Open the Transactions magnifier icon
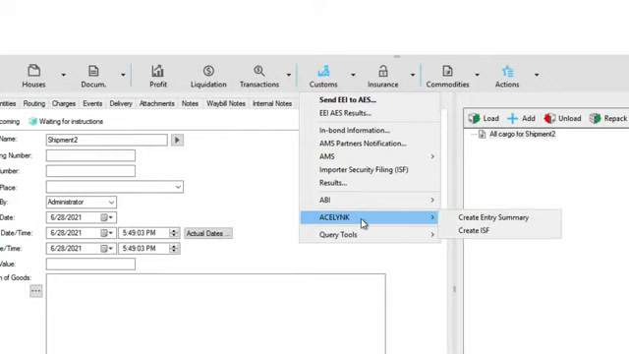Screen dimensions: 629x354 click(259, 71)
